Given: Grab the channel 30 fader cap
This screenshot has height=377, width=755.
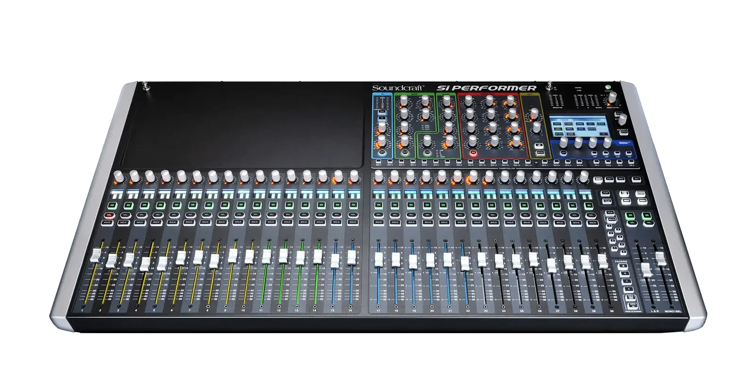Looking at the screenshot, I should click(x=603, y=261).
